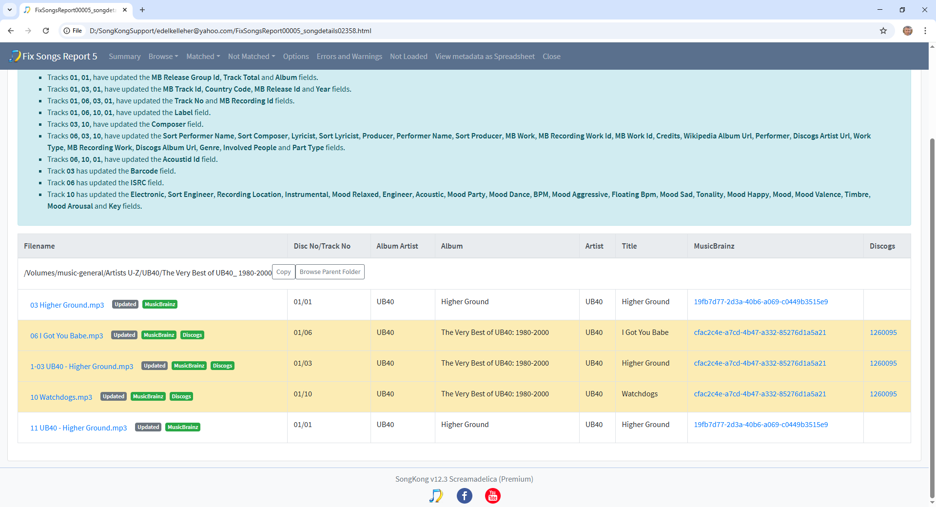Click the browser back arrow
The width and height of the screenshot is (936, 507).
click(x=11, y=31)
